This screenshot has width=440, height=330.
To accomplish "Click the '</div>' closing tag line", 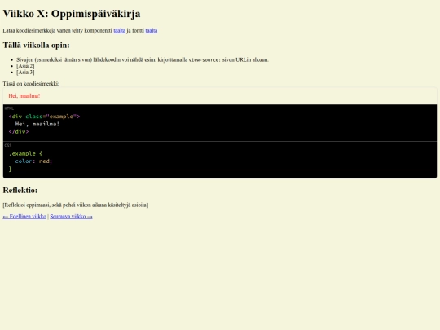I will (19, 132).
